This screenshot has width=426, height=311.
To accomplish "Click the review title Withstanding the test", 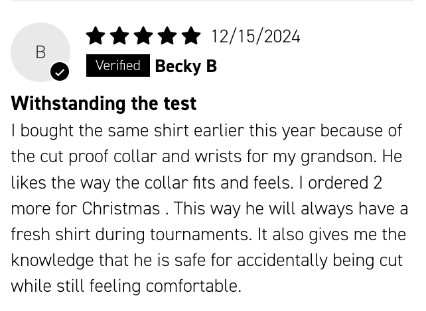I will [x=104, y=103].
